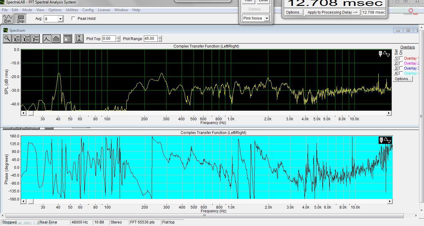Click the Zoom Out Full icon
Image resolution: width=424 pixels, height=226 pixels.
coord(35,39)
